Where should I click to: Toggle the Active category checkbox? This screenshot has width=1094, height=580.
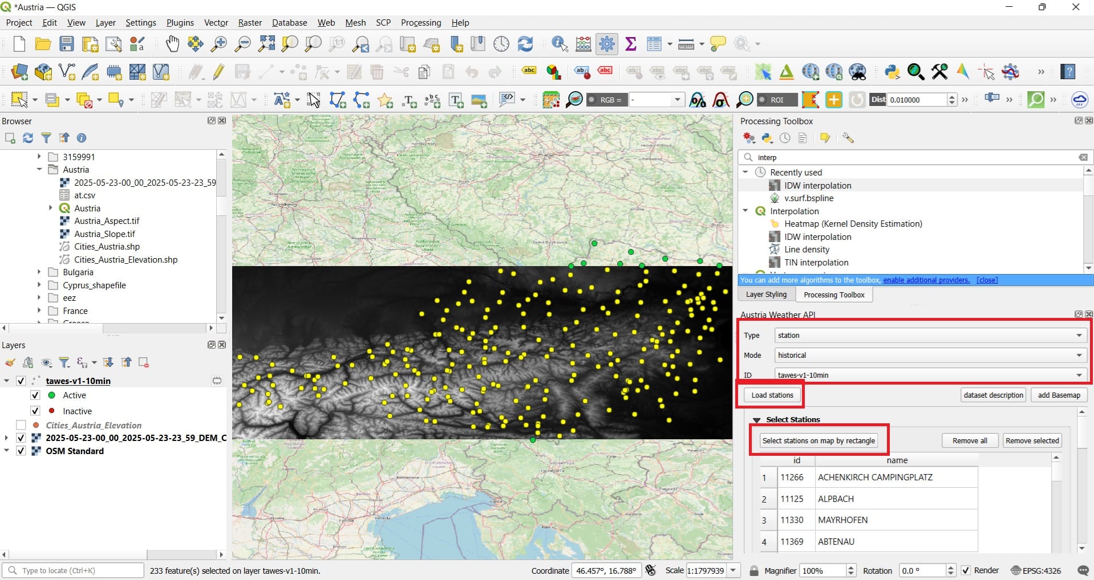35,395
